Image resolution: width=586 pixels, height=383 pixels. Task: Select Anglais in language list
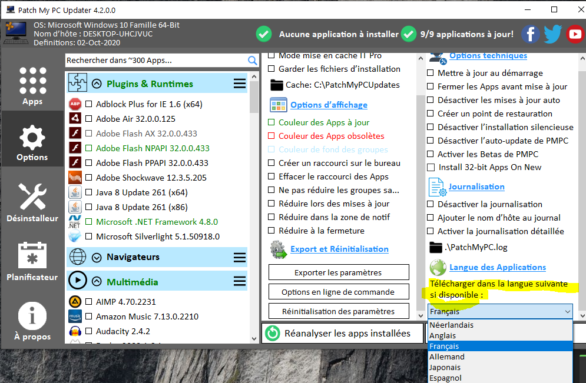click(500, 335)
